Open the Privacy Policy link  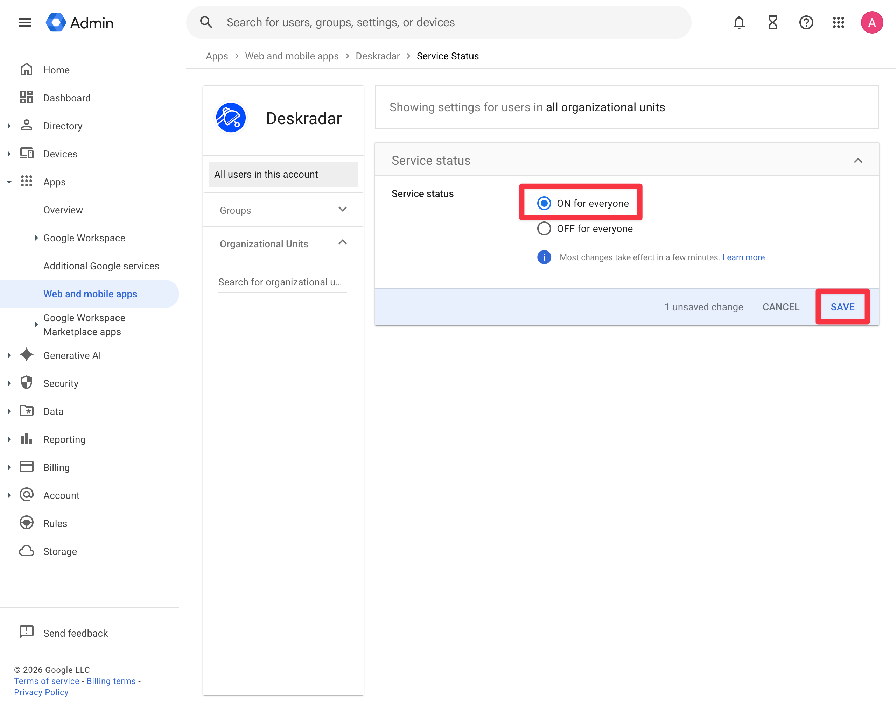pyautogui.click(x=41, y=692)
